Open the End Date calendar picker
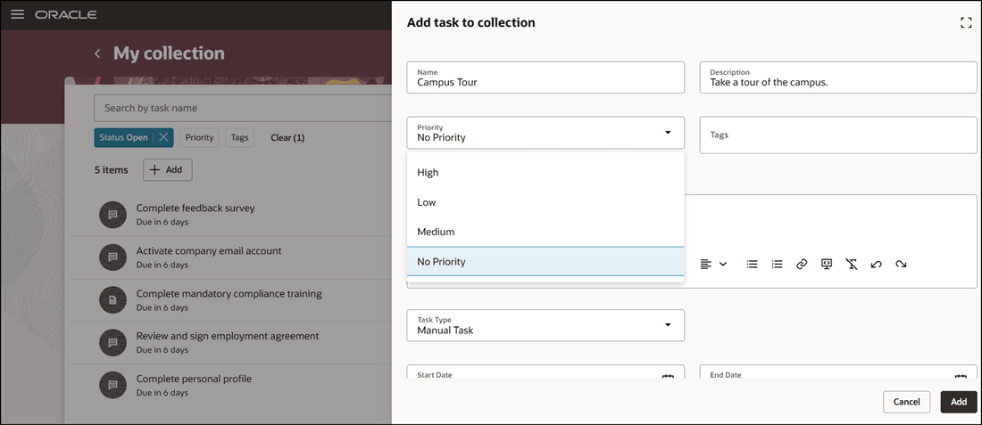The image size is (982, 425). pyautogui.click(x=961, y=376)
